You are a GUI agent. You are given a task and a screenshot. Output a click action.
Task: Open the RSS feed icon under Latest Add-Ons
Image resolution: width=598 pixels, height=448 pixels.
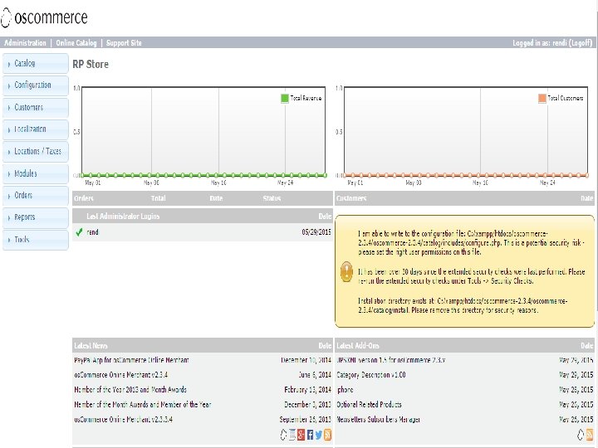pyautogui.click(x=589, y=434)
